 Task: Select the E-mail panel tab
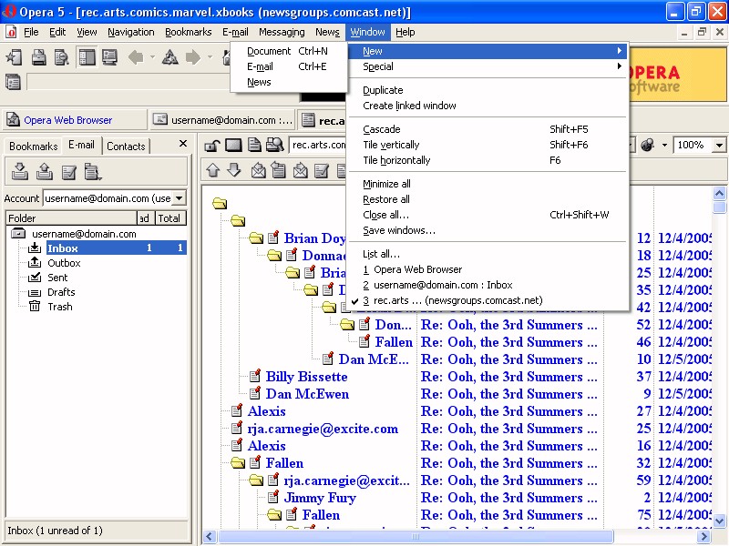[x=81, y=145]
